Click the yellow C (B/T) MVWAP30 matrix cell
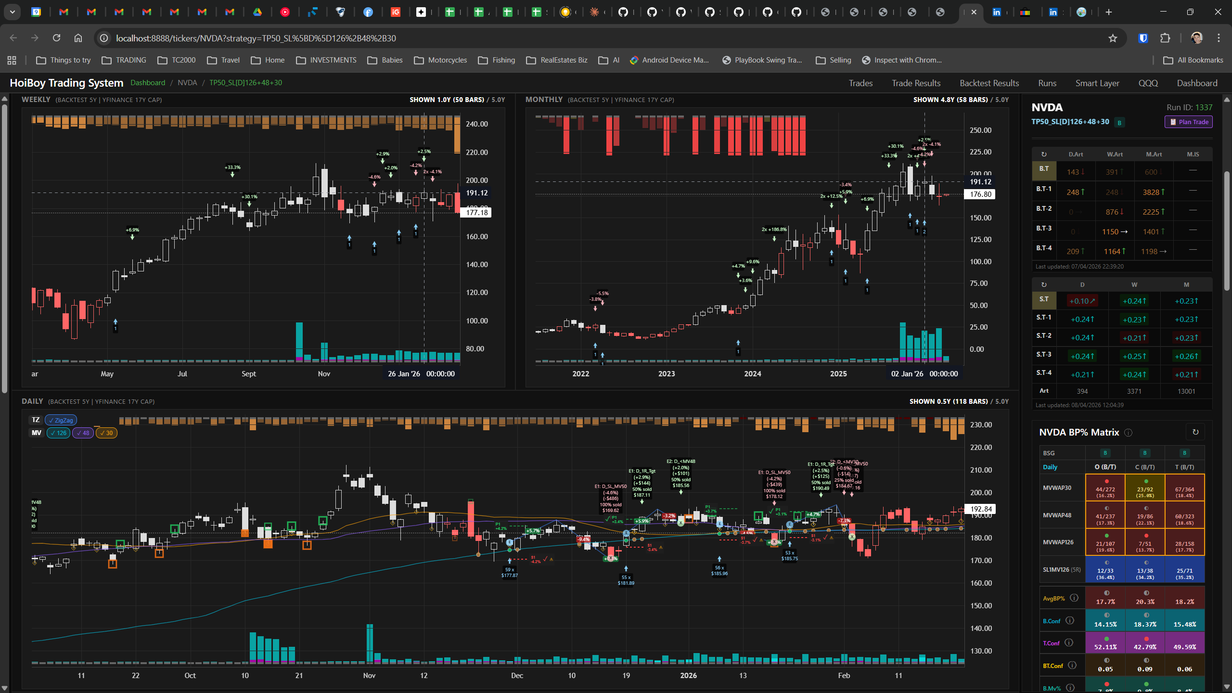The image size is (1232, 693). click(1145, 488)
